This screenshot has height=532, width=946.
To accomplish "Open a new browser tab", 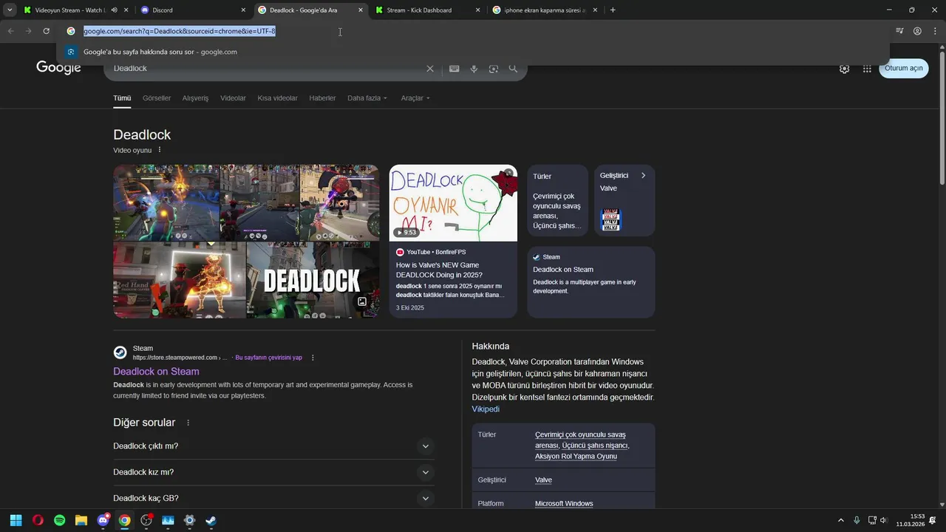I will (x=613, y=10).
